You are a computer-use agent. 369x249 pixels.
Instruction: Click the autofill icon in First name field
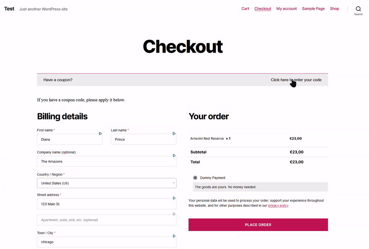coord(100,133)
